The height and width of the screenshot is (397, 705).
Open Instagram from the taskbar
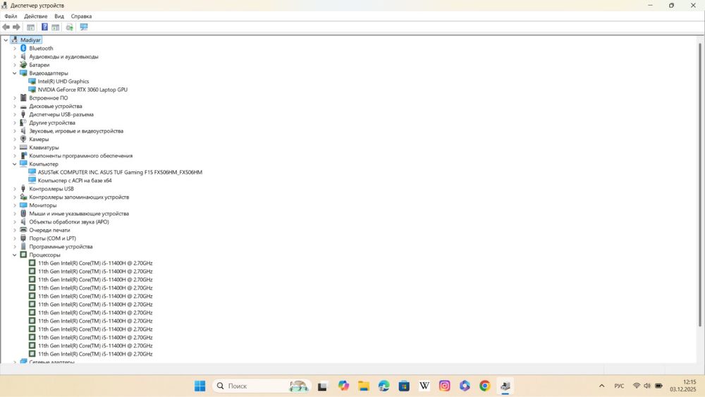point(445,386)
